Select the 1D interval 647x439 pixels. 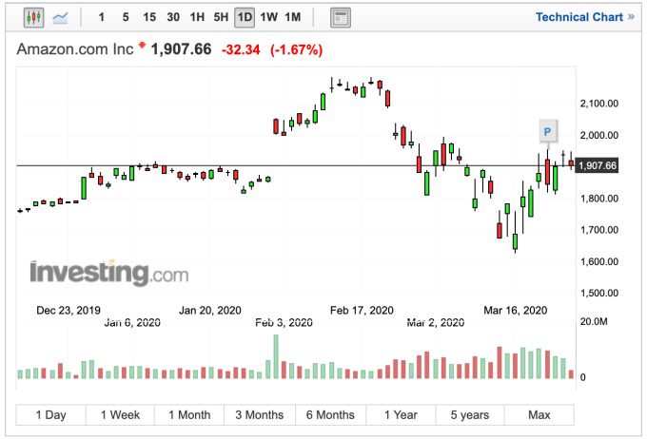coord(245,18)
